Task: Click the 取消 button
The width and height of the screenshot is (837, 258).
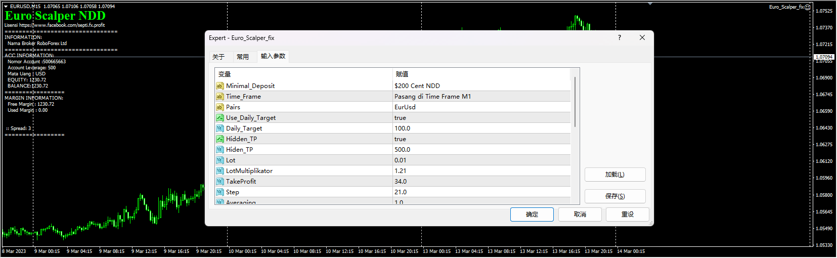Action: [580, 214]
